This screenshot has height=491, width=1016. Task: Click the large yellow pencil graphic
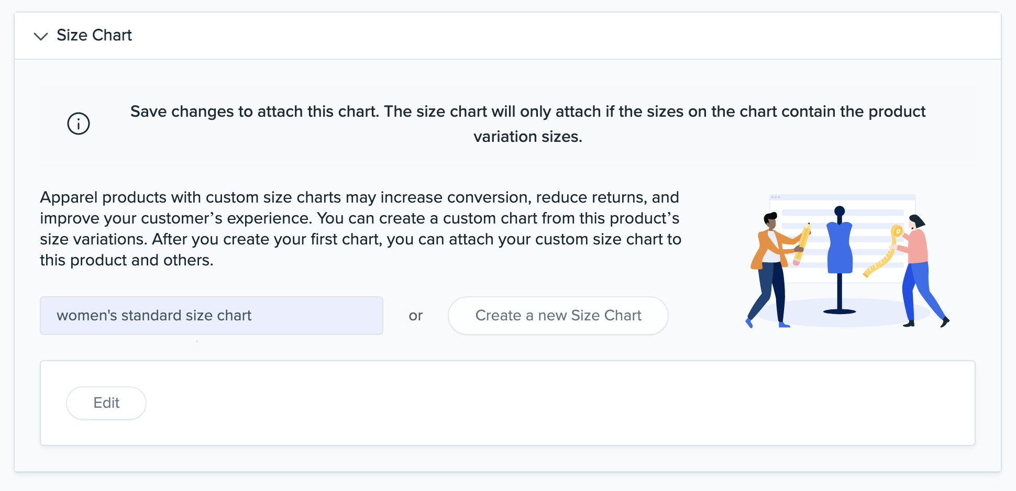coord(802,243)
